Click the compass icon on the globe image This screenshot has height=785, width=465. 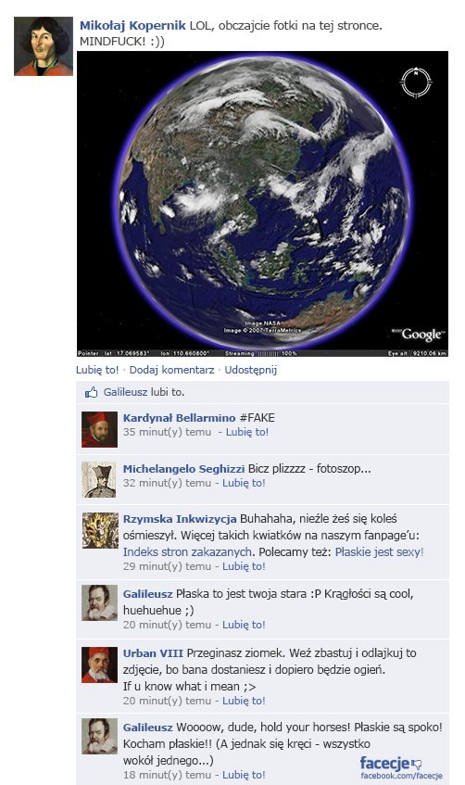click(416, 82)
